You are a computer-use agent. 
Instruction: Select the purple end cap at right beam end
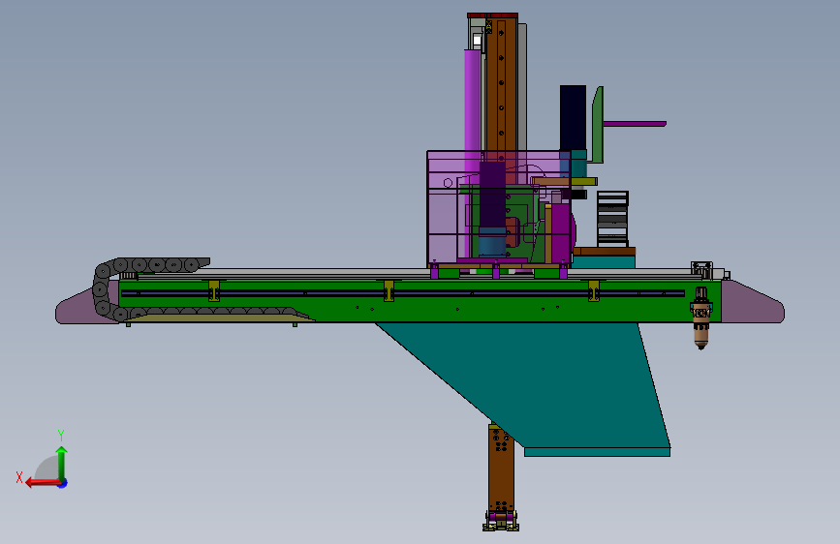click(x=753, y=304)
